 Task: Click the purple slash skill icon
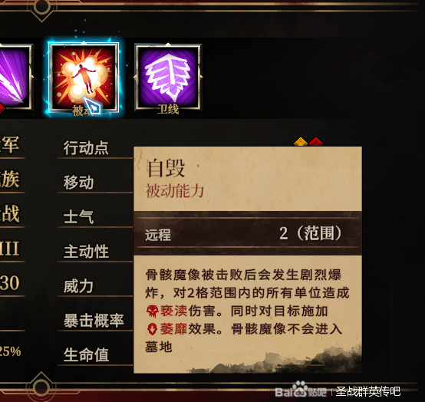(x=14, y=77)
